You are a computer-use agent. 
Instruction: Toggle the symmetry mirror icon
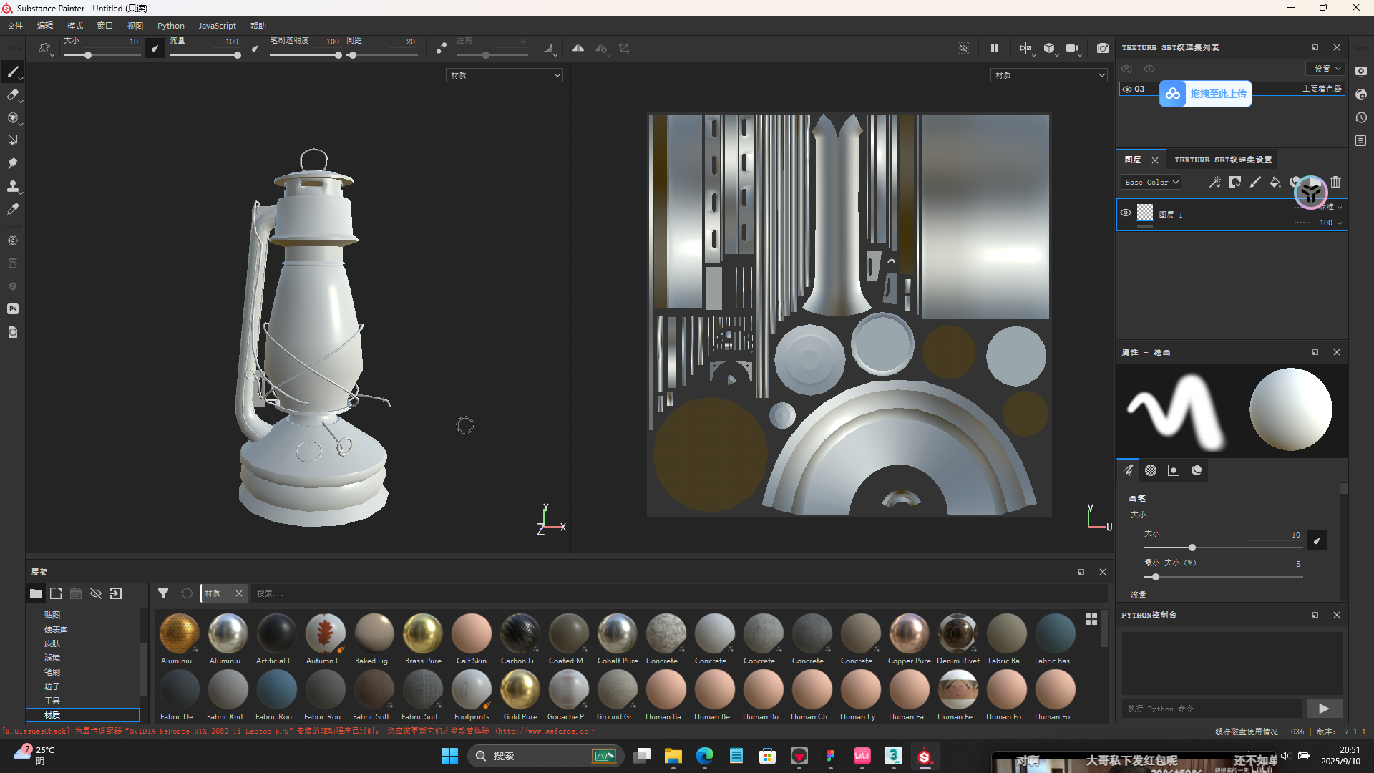pos(578,48)
